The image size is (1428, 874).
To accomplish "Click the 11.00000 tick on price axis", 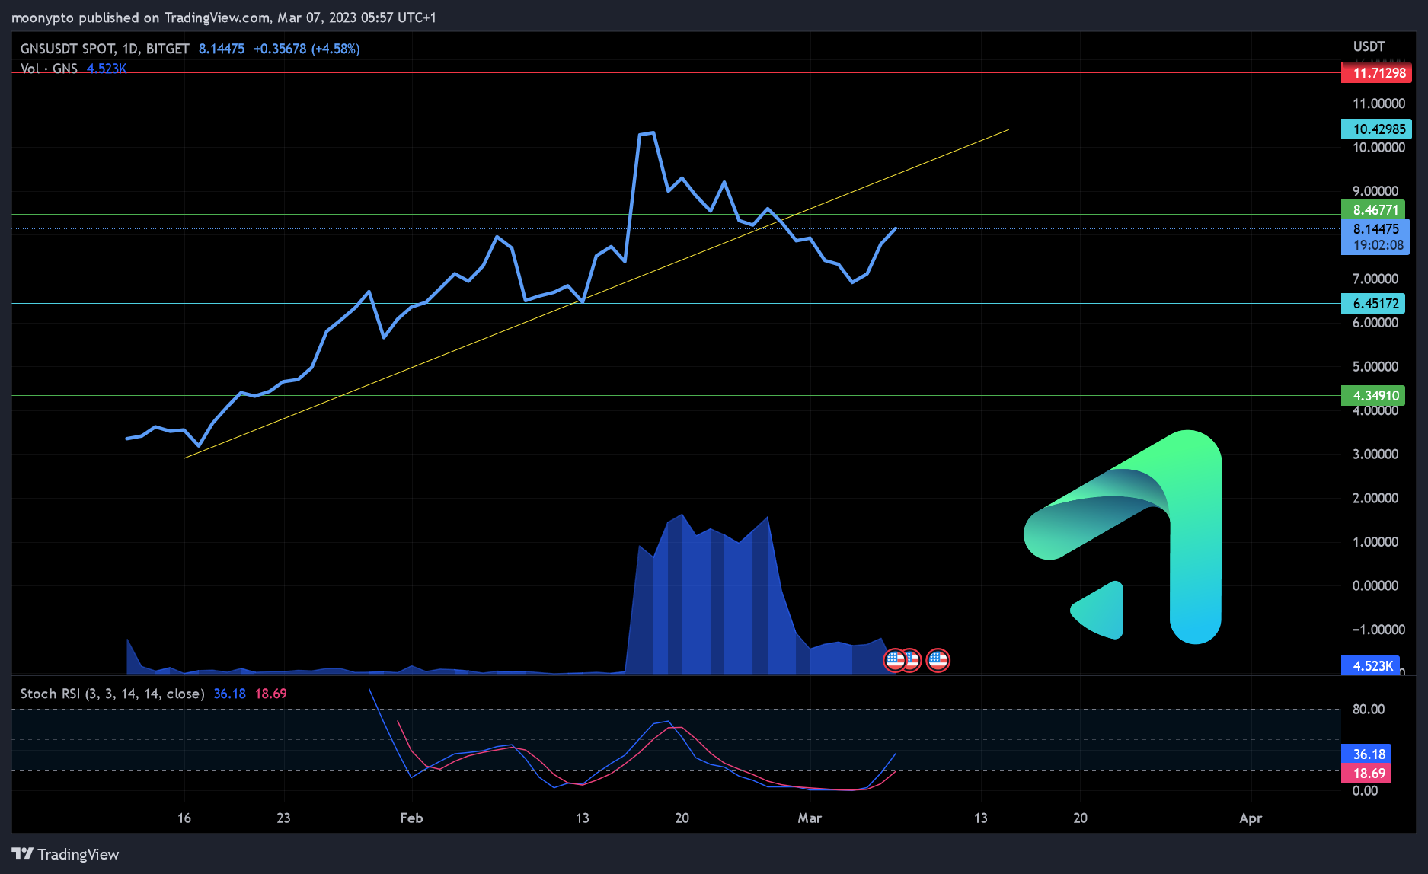I will coord(1378,104).
